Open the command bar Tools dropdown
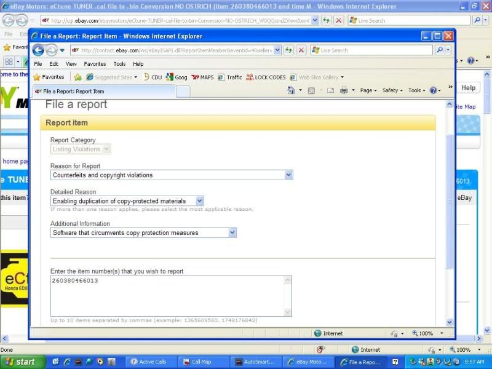The image size is (492, 369). tap(417, 90)
